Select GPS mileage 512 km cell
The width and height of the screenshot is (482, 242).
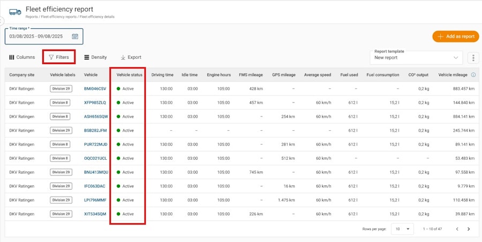[x=288, y=158]
